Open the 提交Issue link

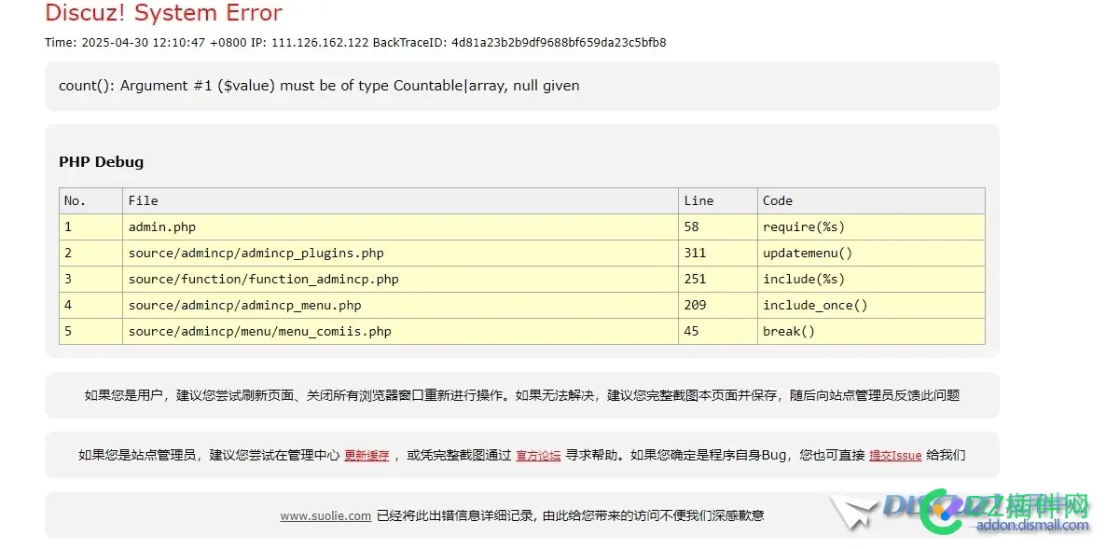coord(894,456)
